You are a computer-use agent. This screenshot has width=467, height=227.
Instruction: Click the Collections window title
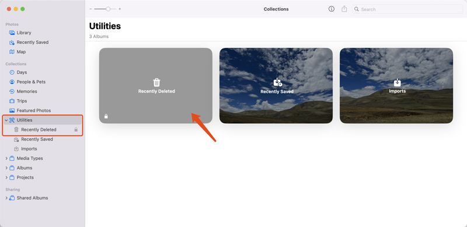tap(276, 9)
